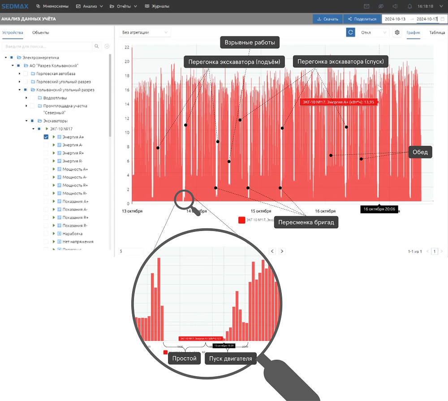The height and width of the screenshot is (401, 448).
Task: Open the Отчёты menu
Action: pos(127,7)
